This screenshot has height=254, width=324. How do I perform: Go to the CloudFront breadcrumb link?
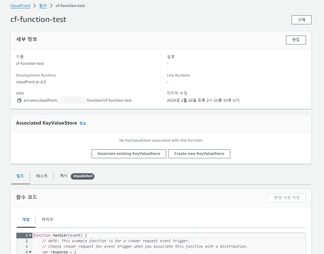(20, 6)
